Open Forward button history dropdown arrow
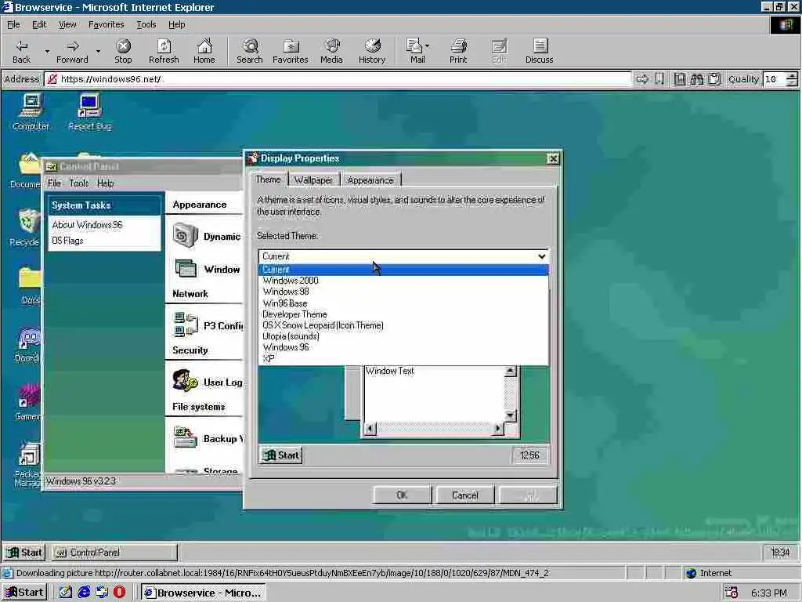802x602 pixels. click(98, 51)
